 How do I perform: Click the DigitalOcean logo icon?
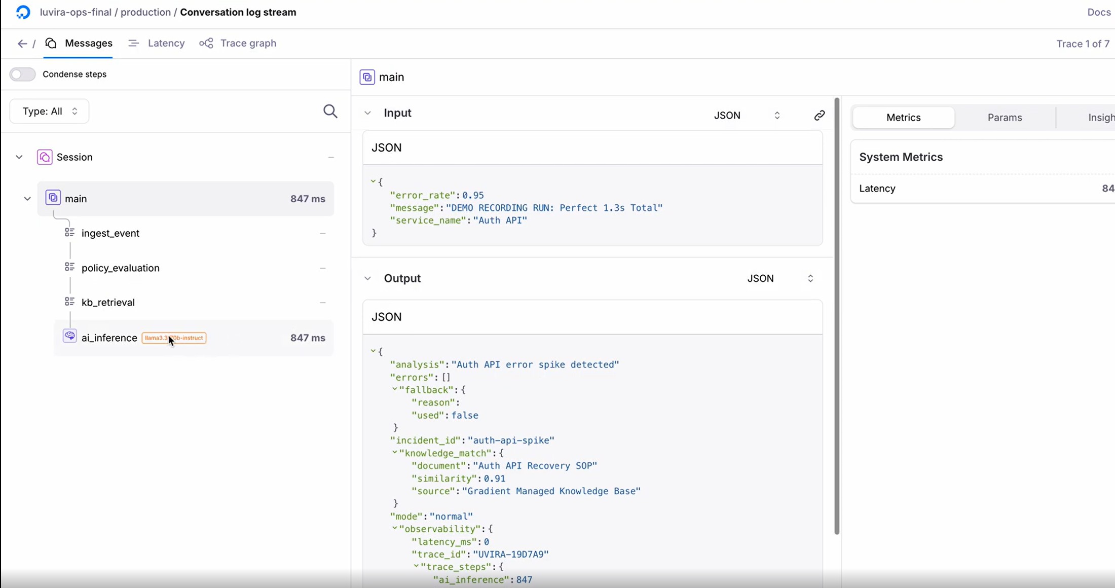point(23,12)
